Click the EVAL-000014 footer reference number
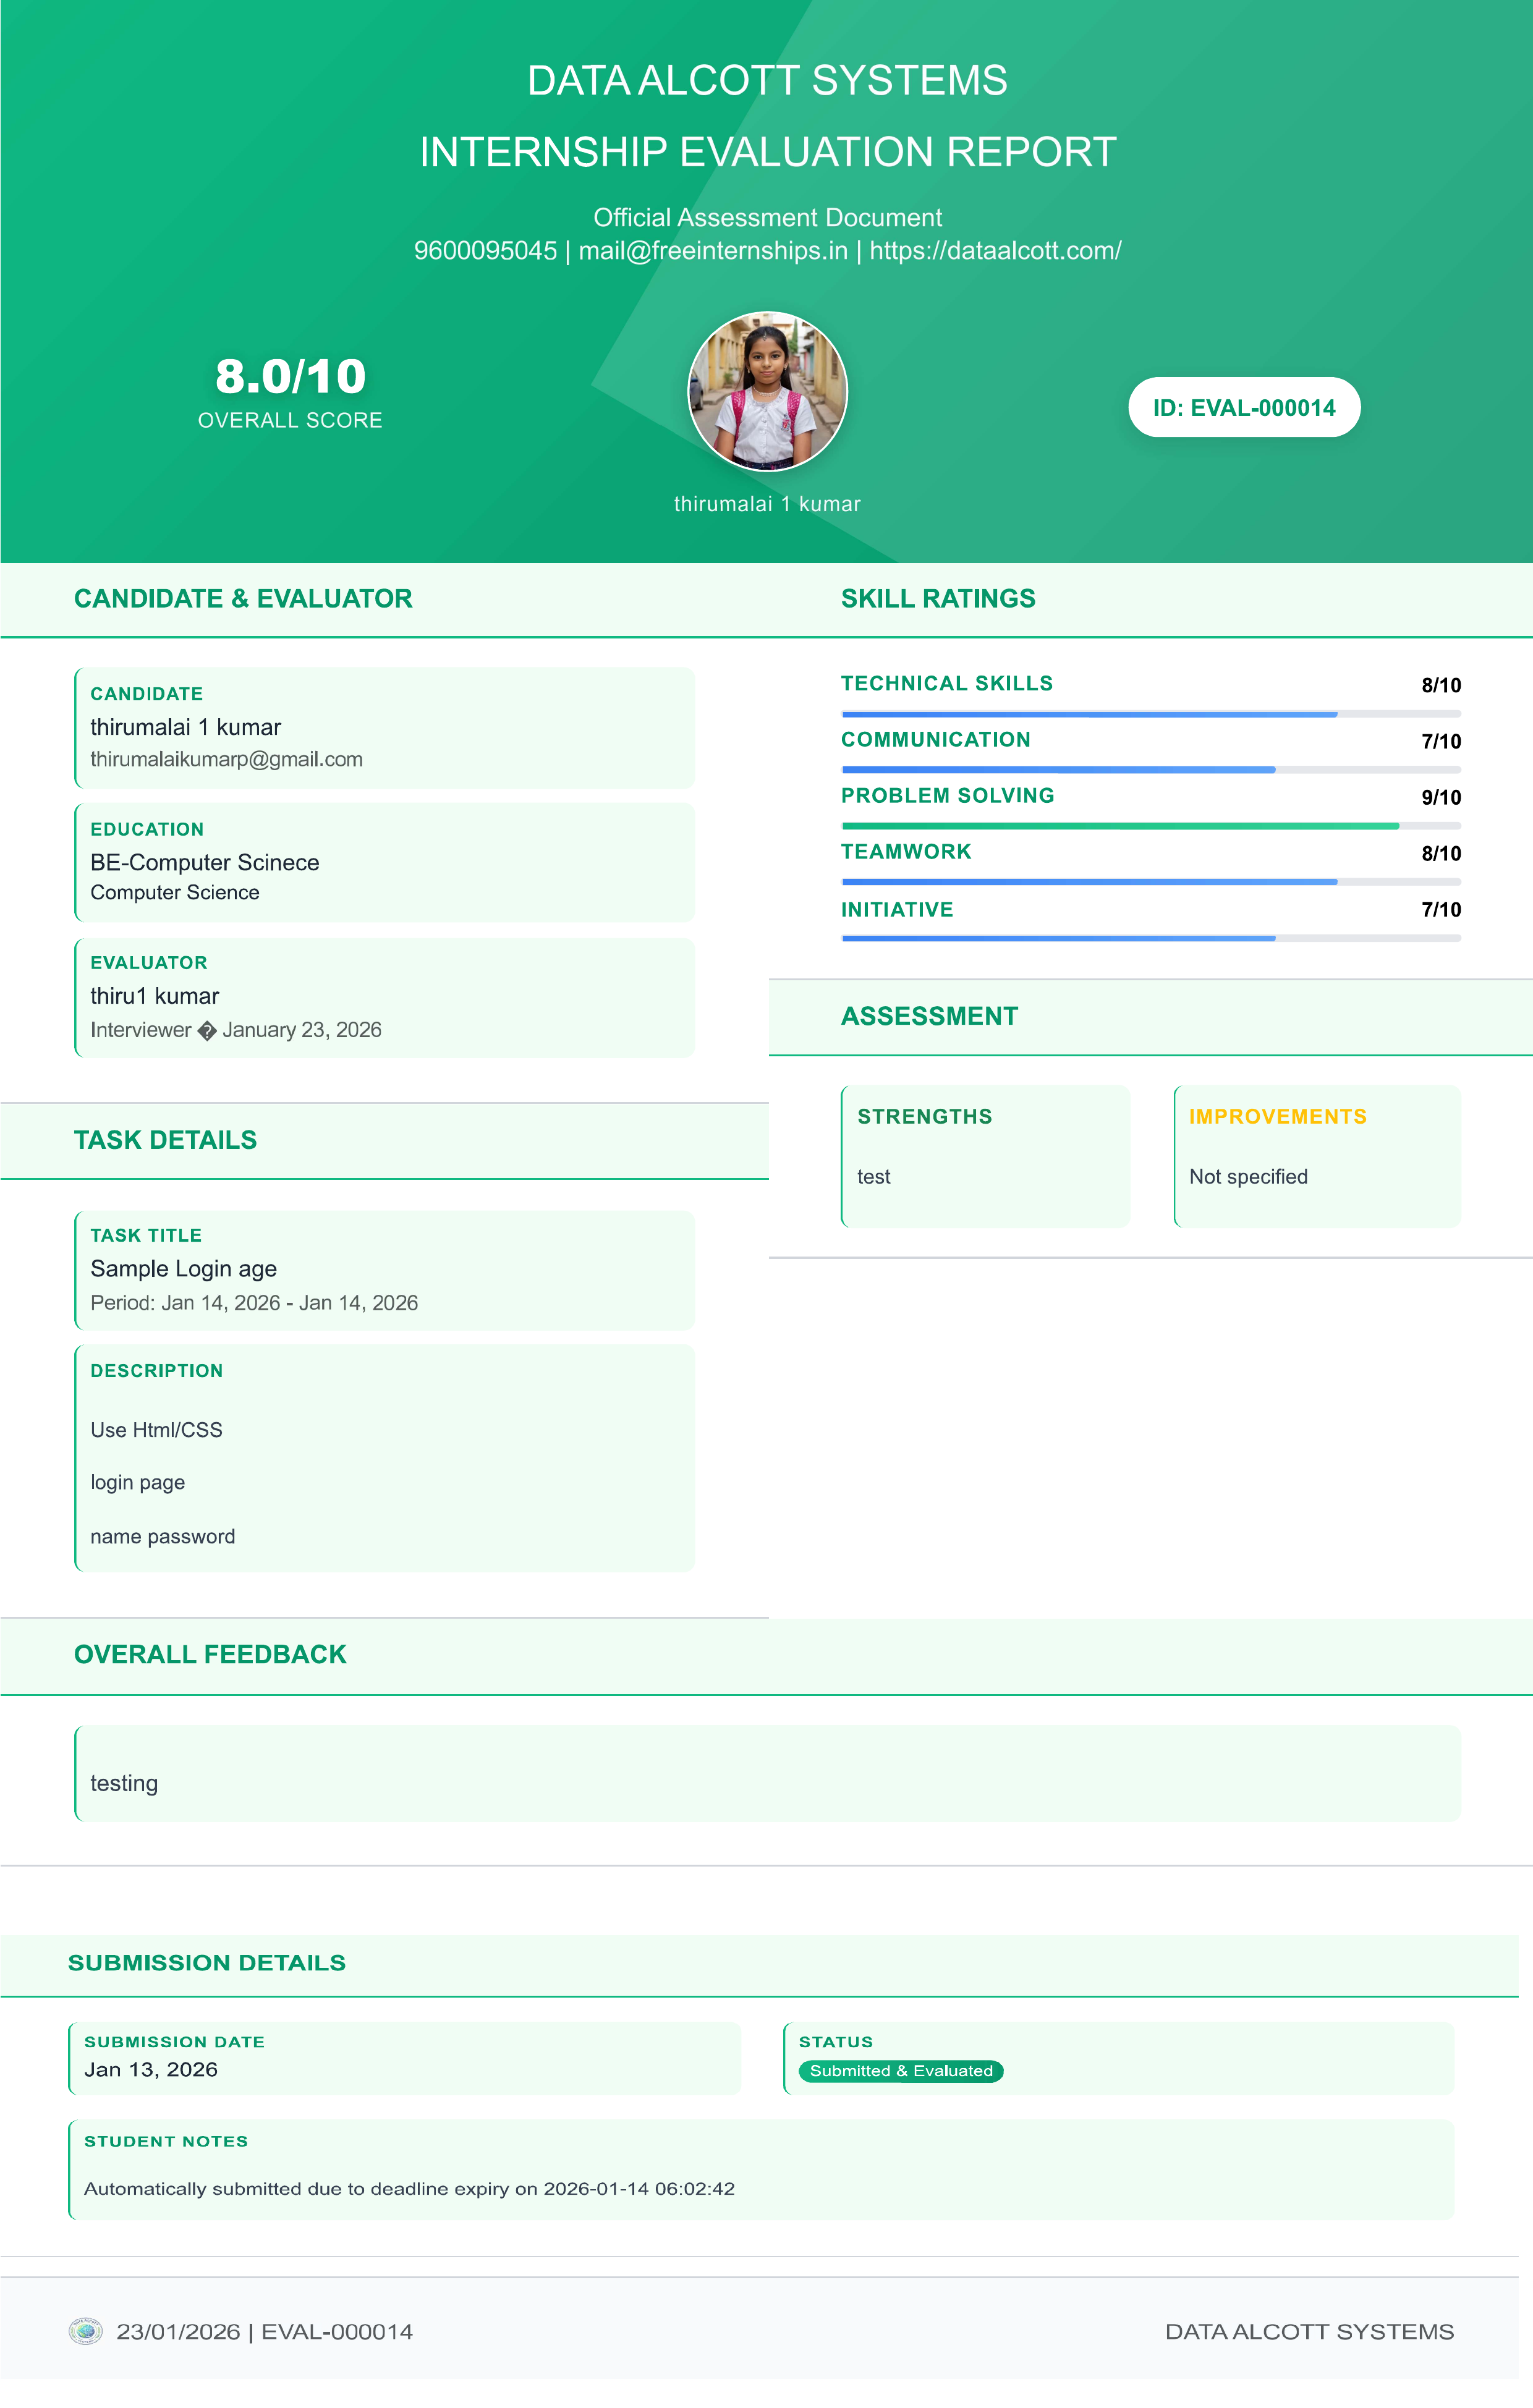Image resolution: width=1533 pixels, height=2408 pixels. pyautogui.click(x=337, y=2331)
